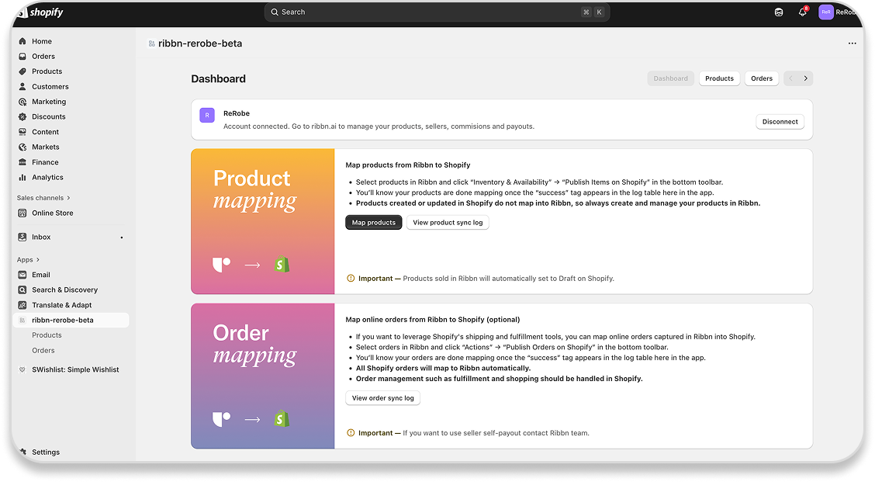Click the Marketing menu label

point(49,102)
